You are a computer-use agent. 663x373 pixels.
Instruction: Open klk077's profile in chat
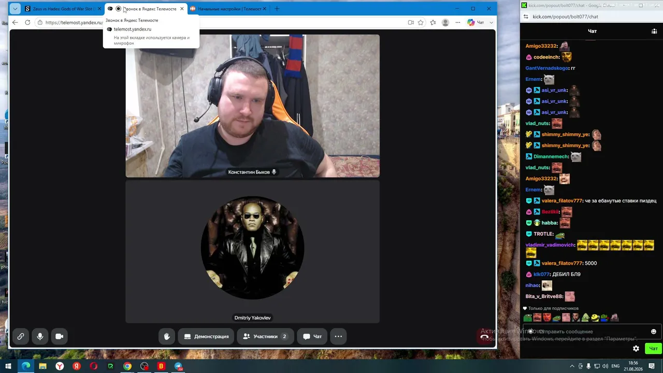click(541, 275)
